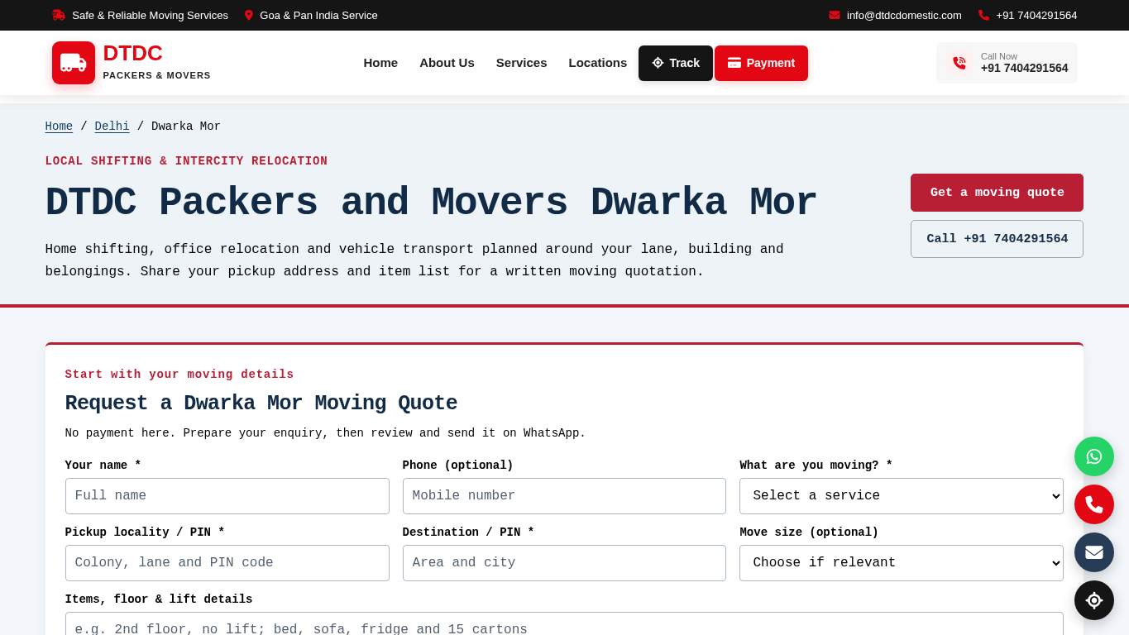The height and width of the screenshot is (635, 1129).
Task: Tap the floating red phone call button
Action: coord(1094,504)
